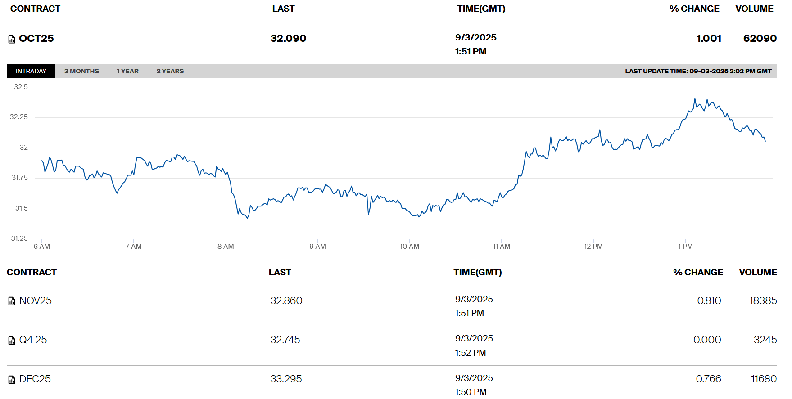Click the chart icon beside NOV25
Image resolution: width=792 pixels, height=399 pixels.
coord(12,301)
